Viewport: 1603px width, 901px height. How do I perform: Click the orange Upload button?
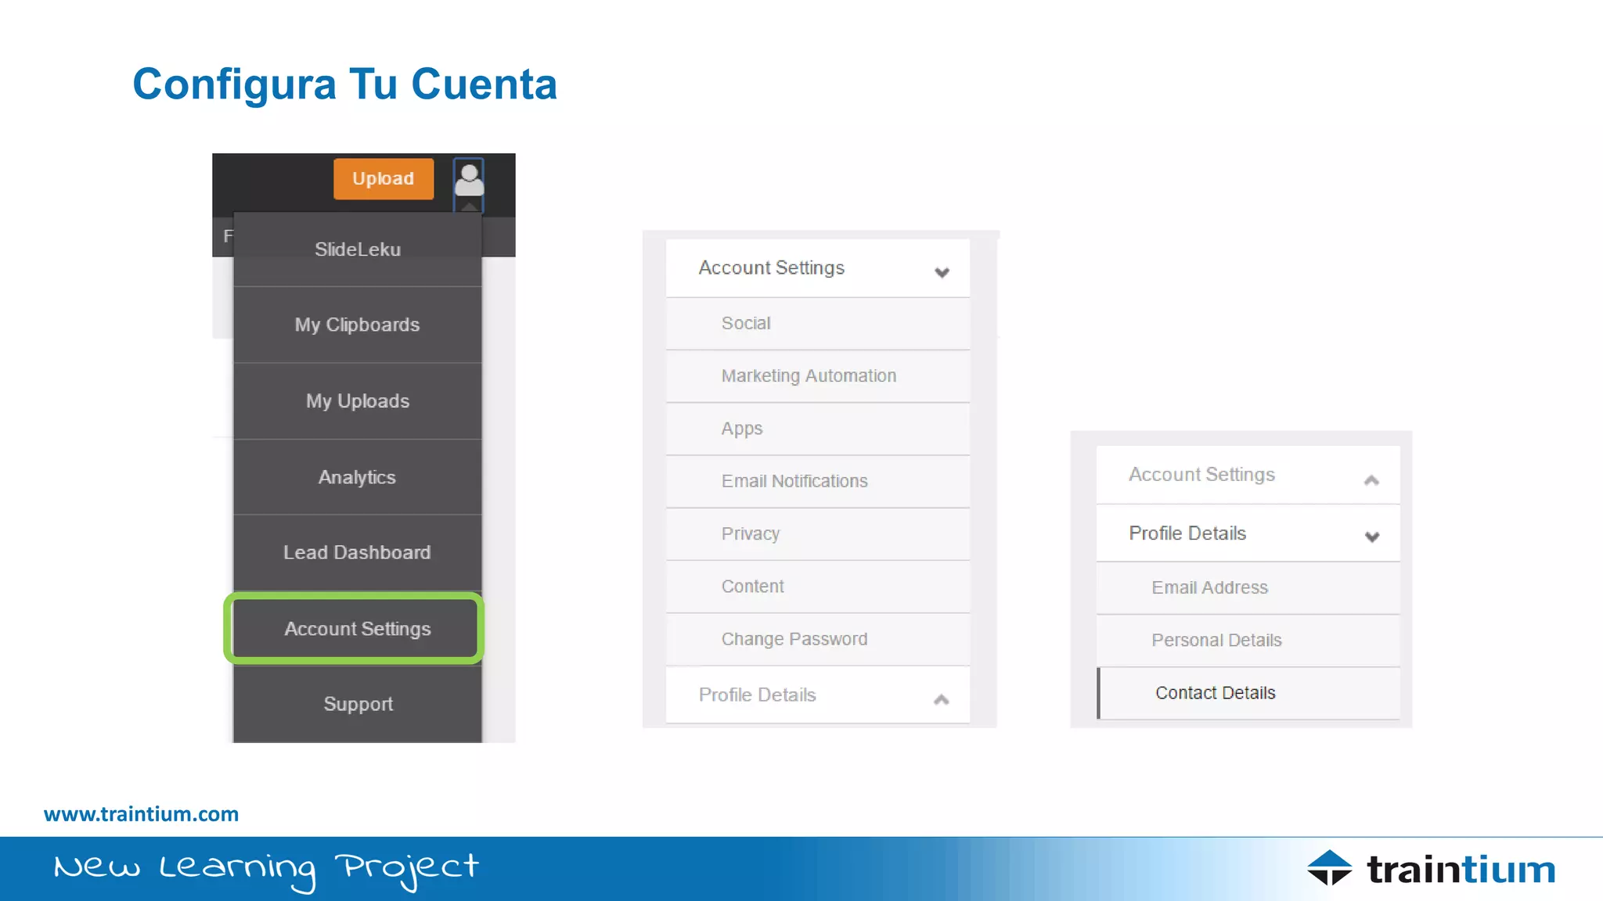[384, 179]
